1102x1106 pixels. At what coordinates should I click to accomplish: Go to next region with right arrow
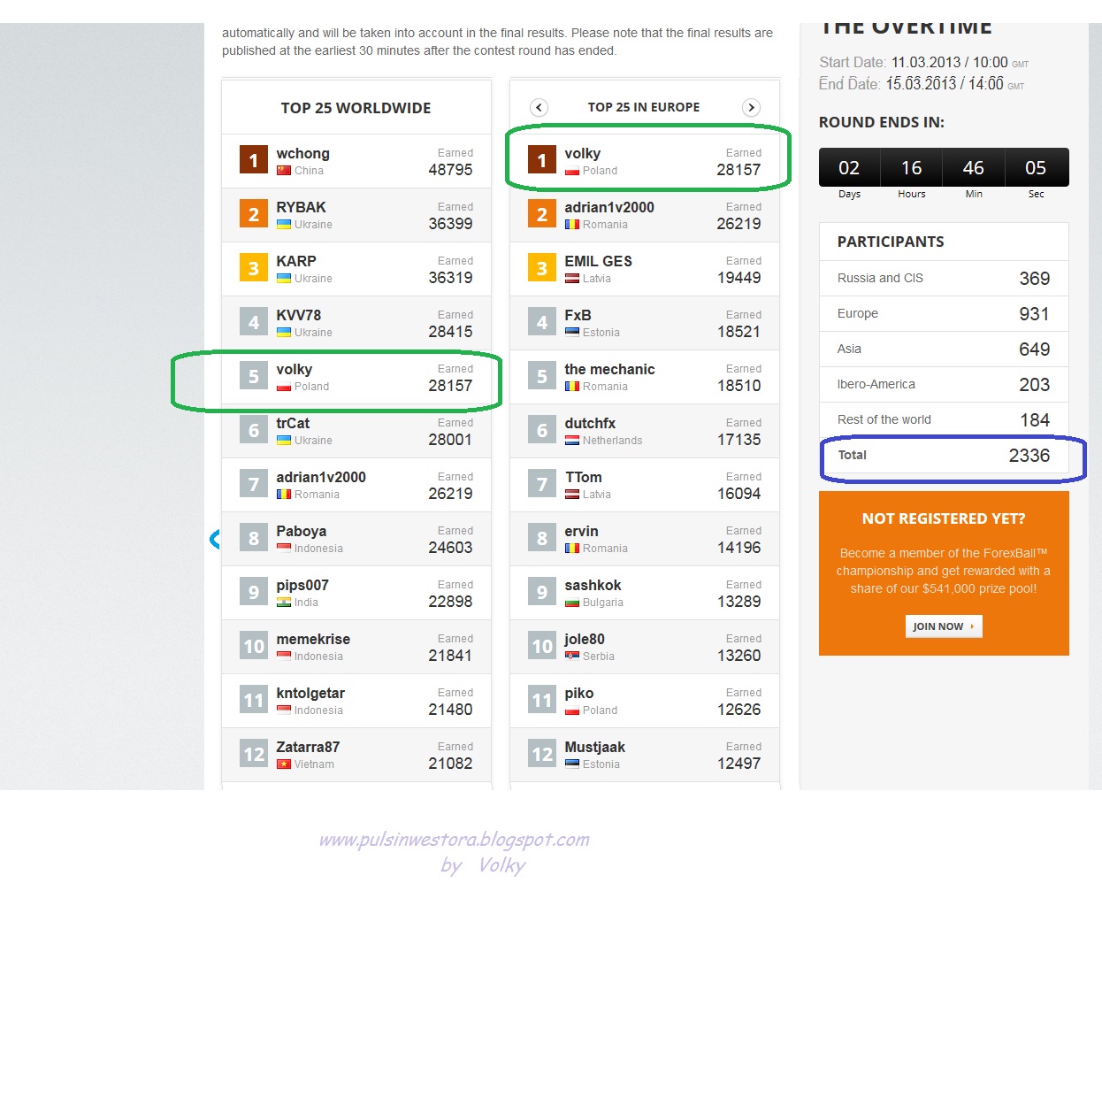(x=751, y=108)
